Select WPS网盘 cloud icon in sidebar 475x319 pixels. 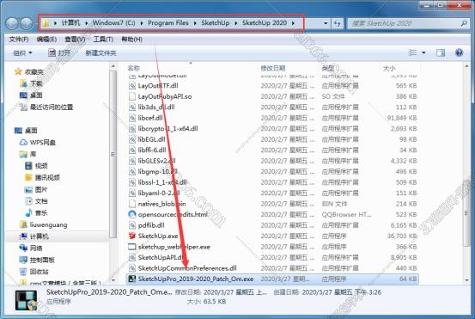coord(23,142)
